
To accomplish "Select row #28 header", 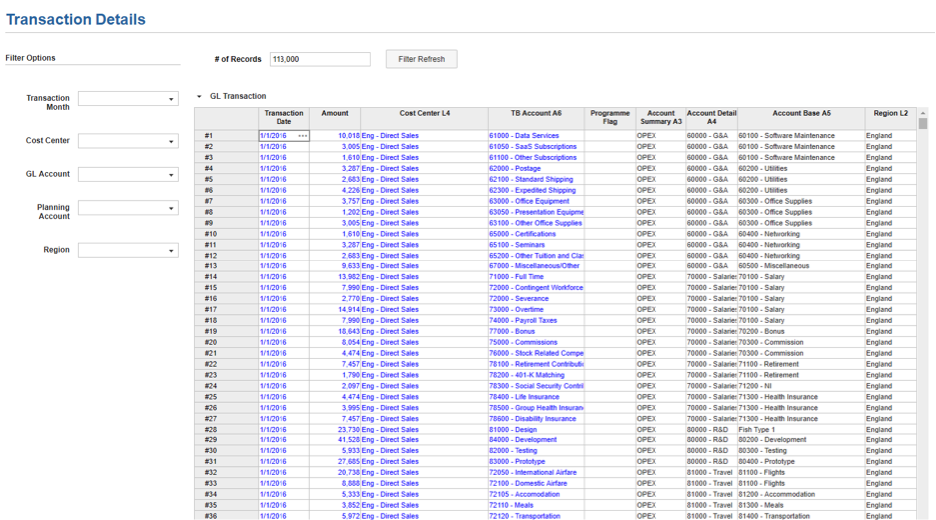I will tap(226, 430).
